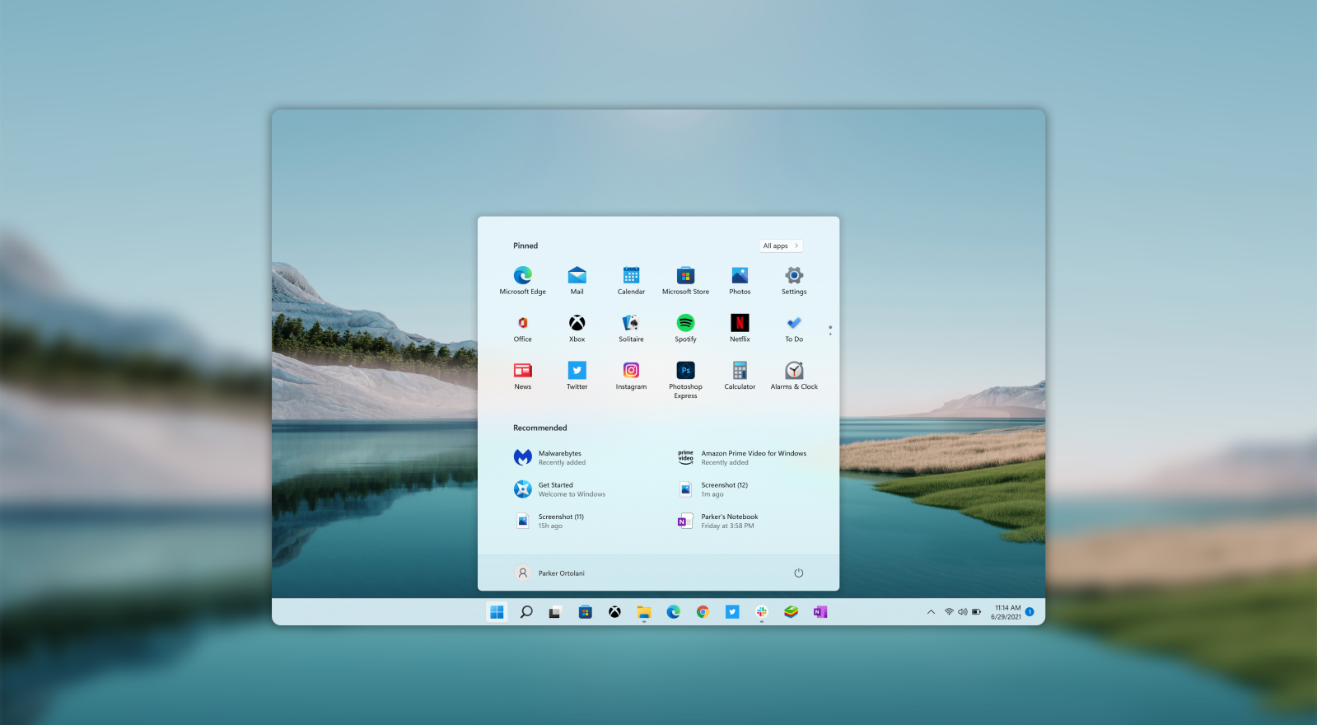Open recommended Malwarebytes item
Image resolution: width=1317 pixels, height=725 pixels.
560,457
